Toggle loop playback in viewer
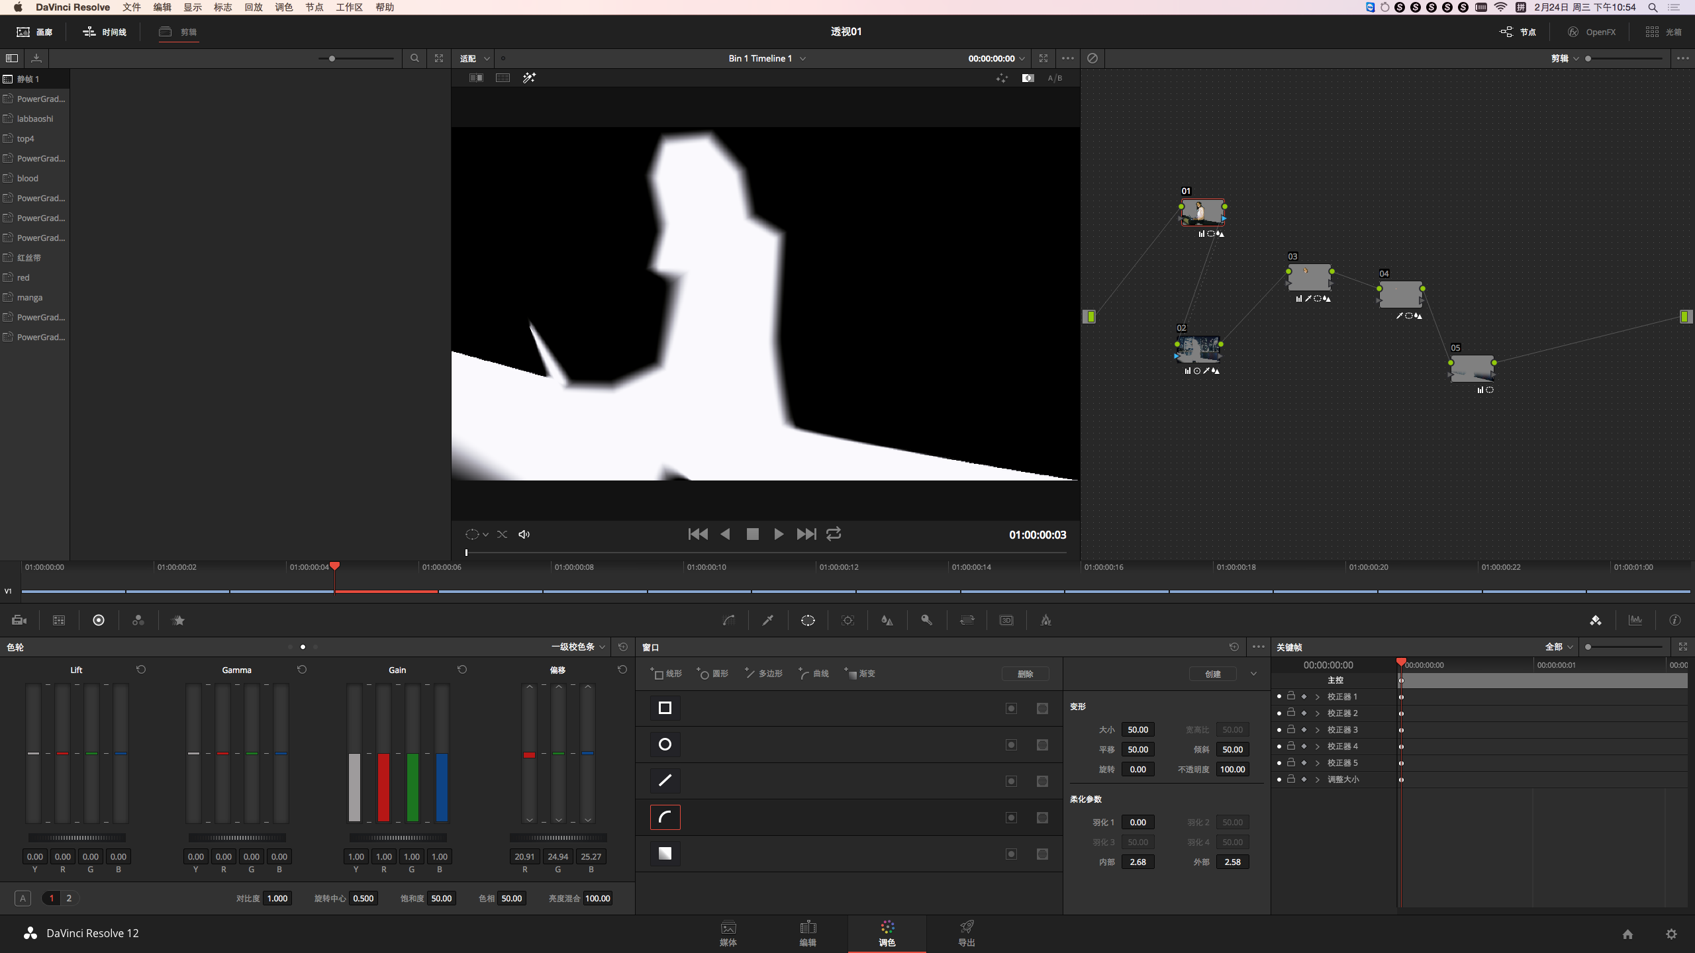Screen dimensions: 1695x953 tap(834, 533)
